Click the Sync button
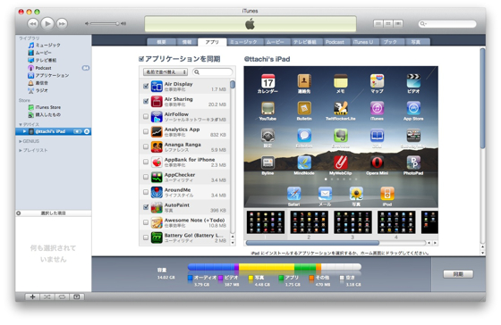The image size is (501, 325). [x=458, y=274]
